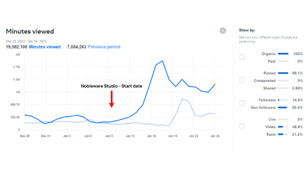
Task: Click the Previous period legend link
Action: point(104,47)
